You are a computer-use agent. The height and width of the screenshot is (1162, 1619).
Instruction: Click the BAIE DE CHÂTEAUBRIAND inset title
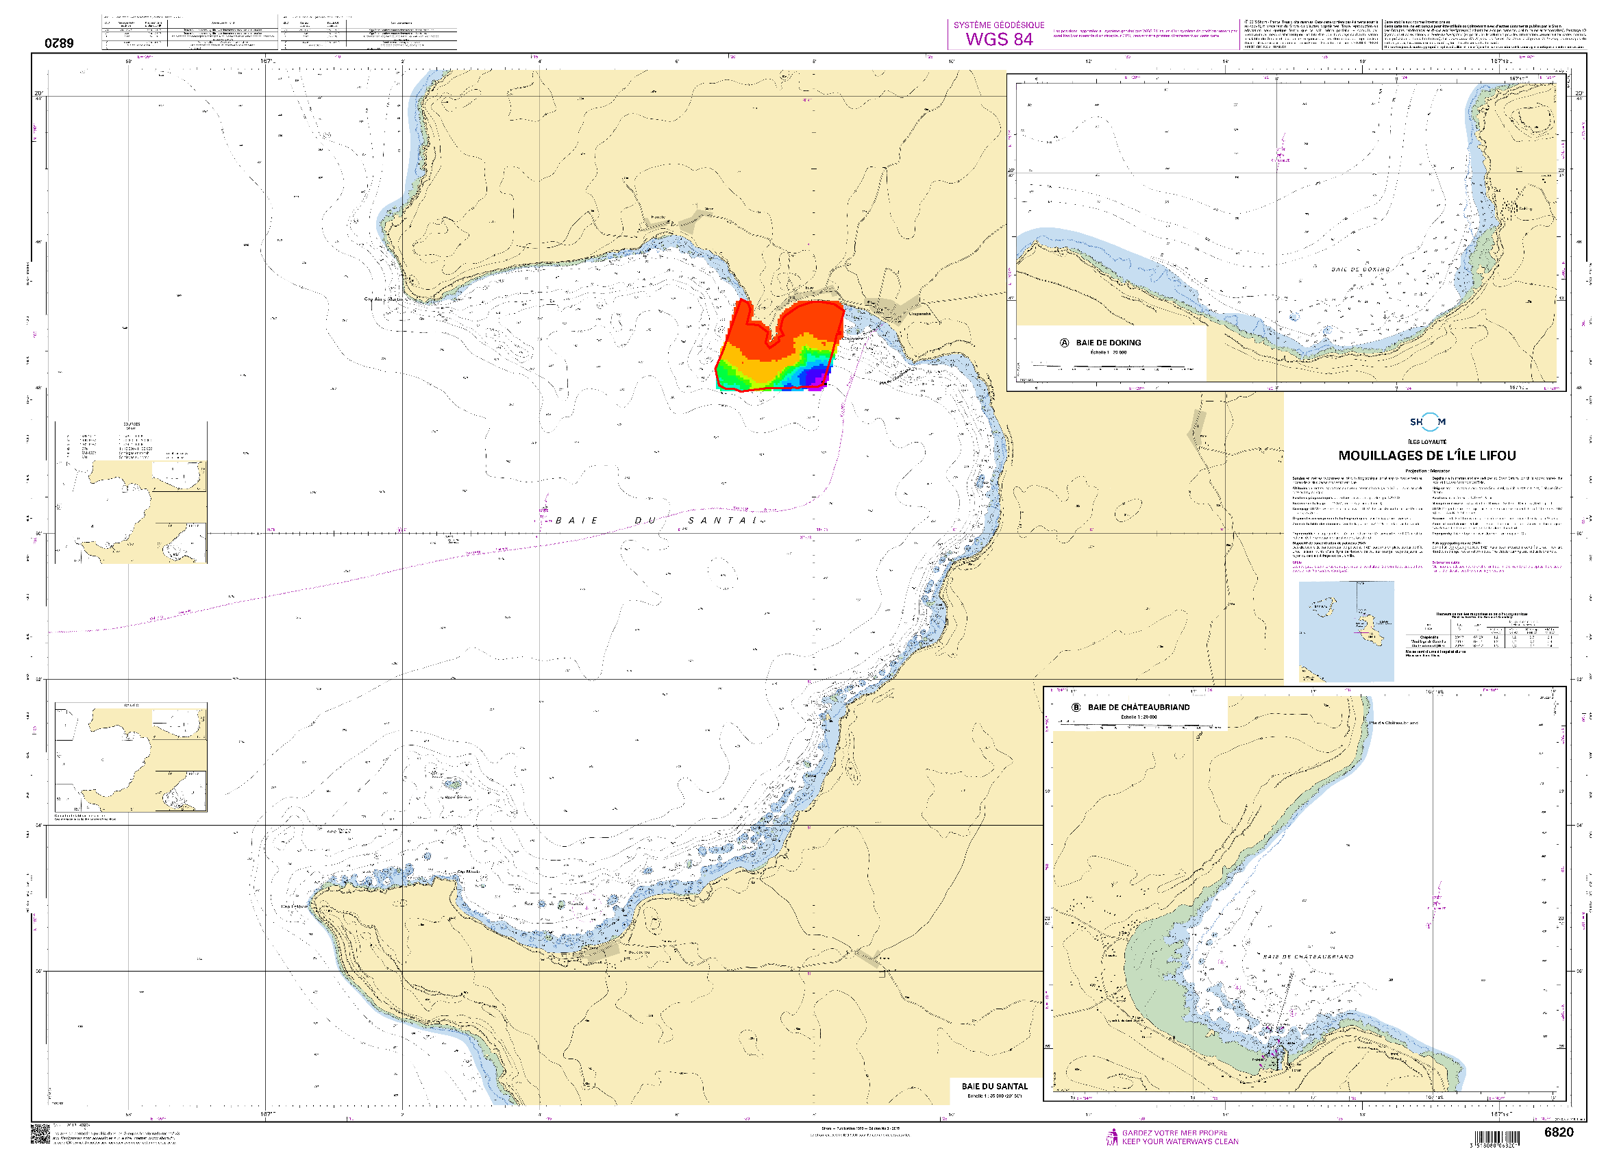coord(1138,707)
